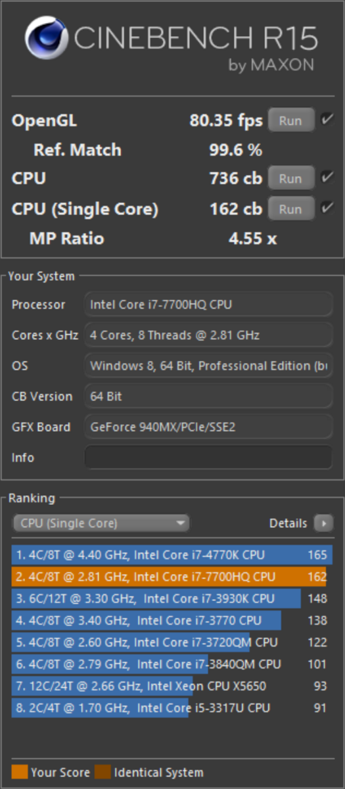Click the Cinebench sphere logo icon
345x789 pixels.
pos(47,41)
